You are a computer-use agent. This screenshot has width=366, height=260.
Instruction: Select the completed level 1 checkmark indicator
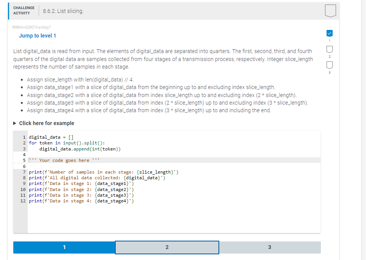(329, 33)
